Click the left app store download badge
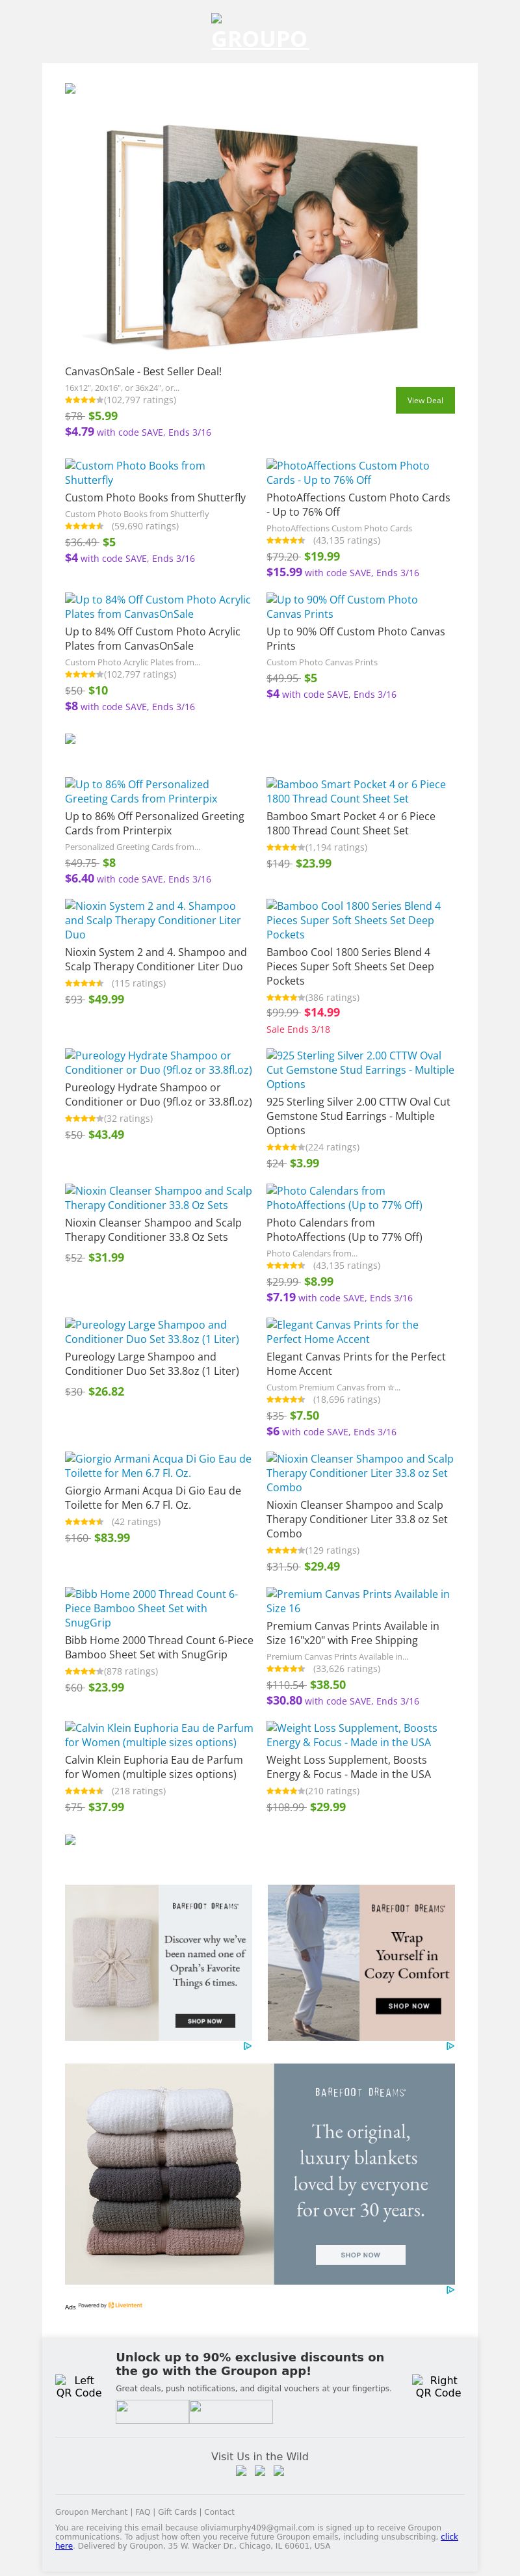The height and width of the screenshot is (2576, 520). click(152, 2411)
